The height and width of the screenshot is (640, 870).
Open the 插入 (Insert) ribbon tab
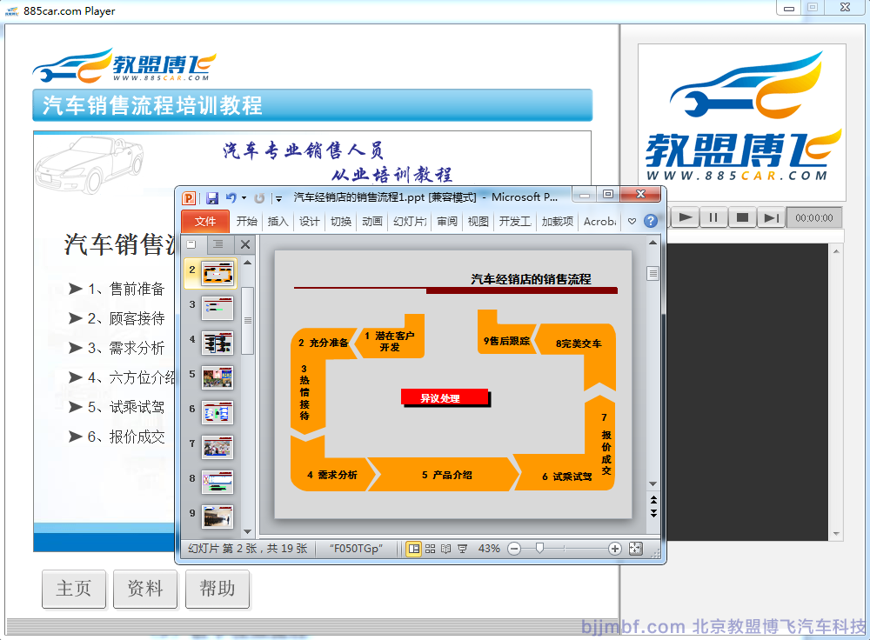(278, 222)
